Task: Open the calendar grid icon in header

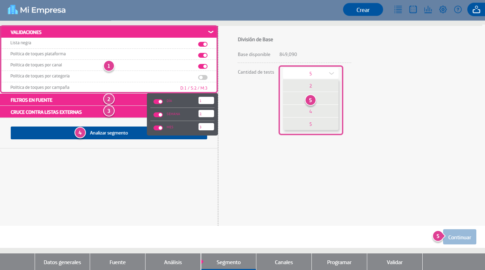Action: pos(413,10)
